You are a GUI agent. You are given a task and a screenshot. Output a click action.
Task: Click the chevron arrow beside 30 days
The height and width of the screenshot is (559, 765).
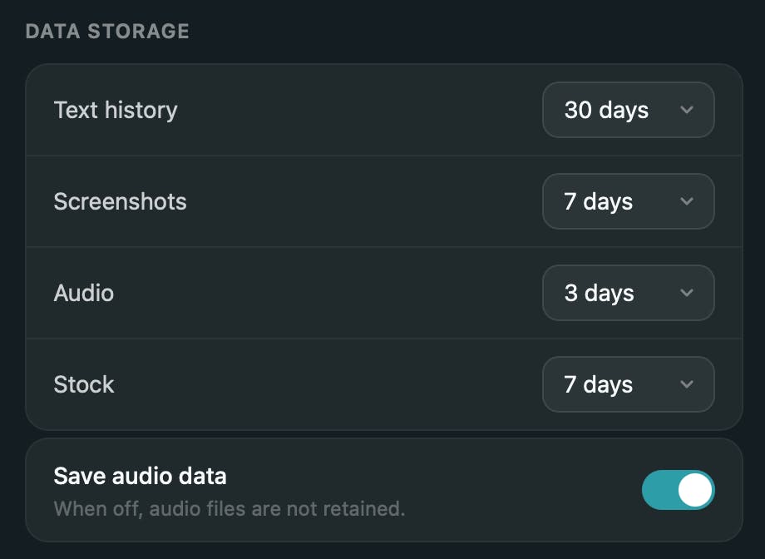(687, 110)
